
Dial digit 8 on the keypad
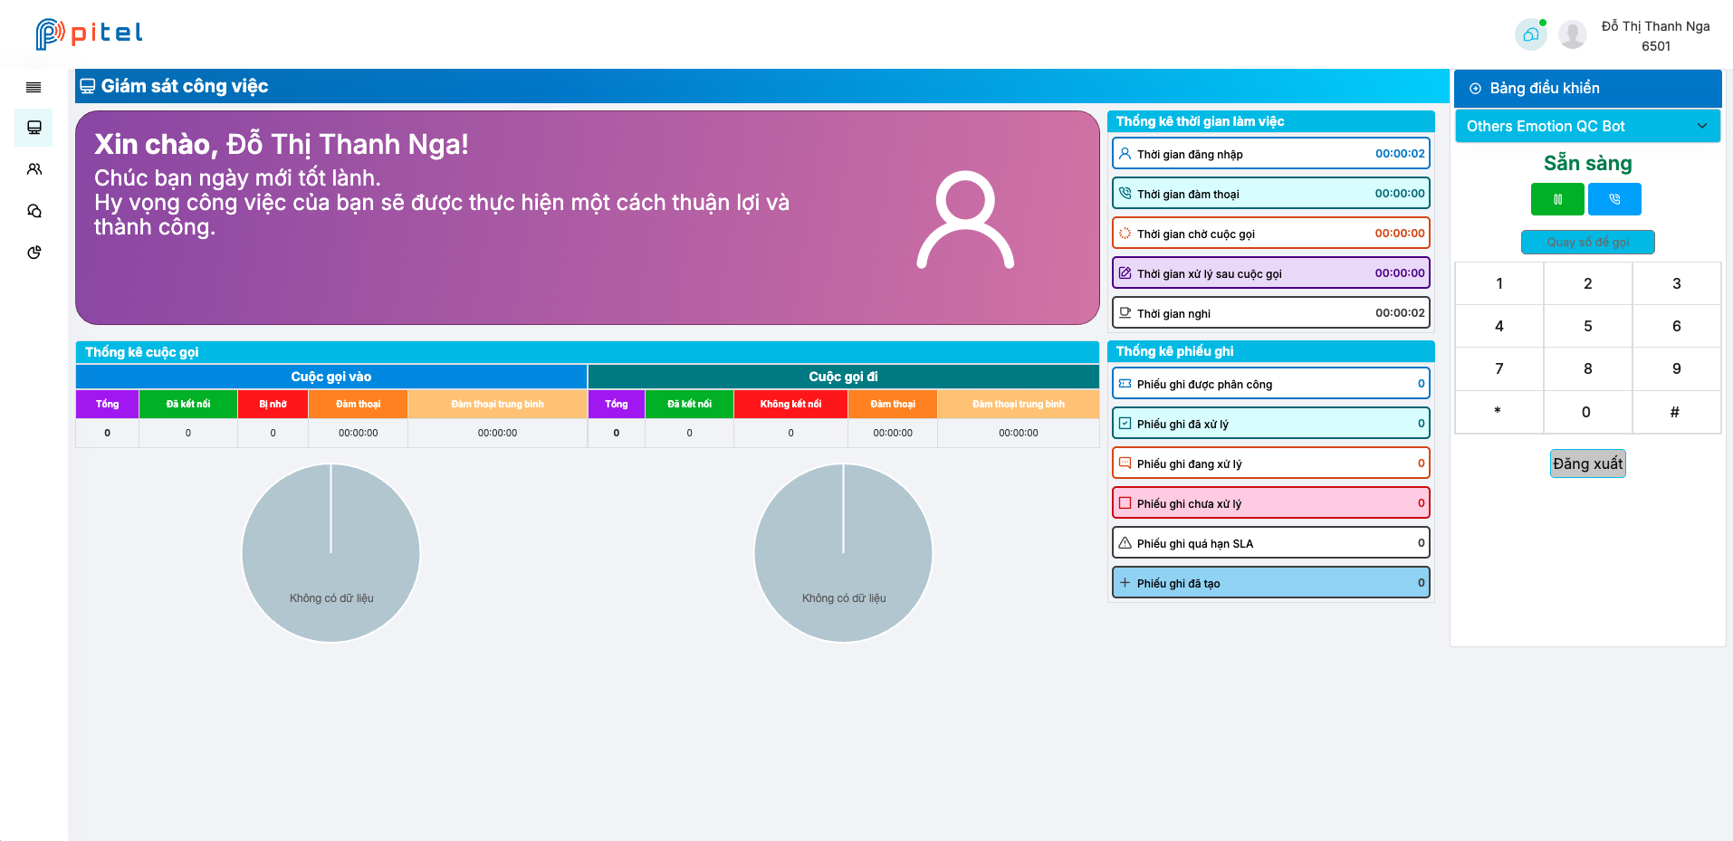(1587, 368)
